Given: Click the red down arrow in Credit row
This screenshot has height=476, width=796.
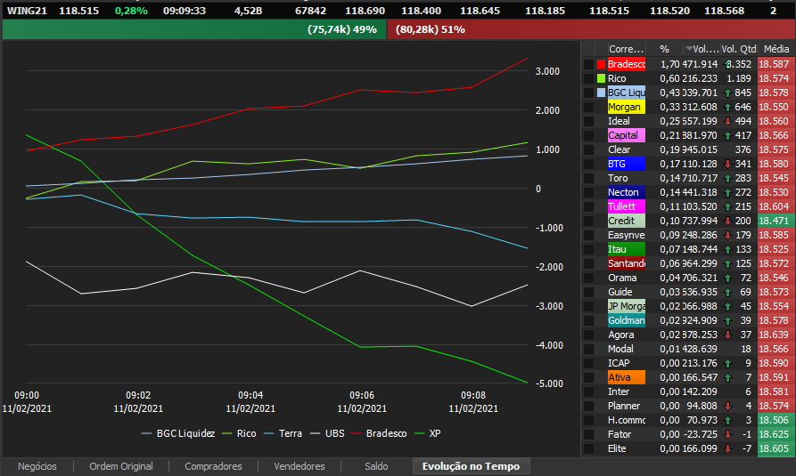Looking at the screenshot, I should click(x=727, y=221).
